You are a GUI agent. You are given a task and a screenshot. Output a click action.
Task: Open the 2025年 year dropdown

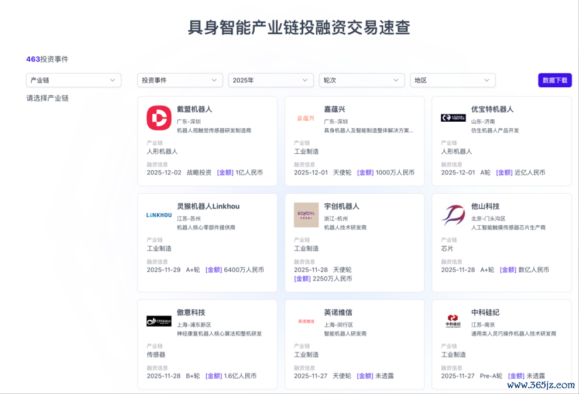coord(270,80)
